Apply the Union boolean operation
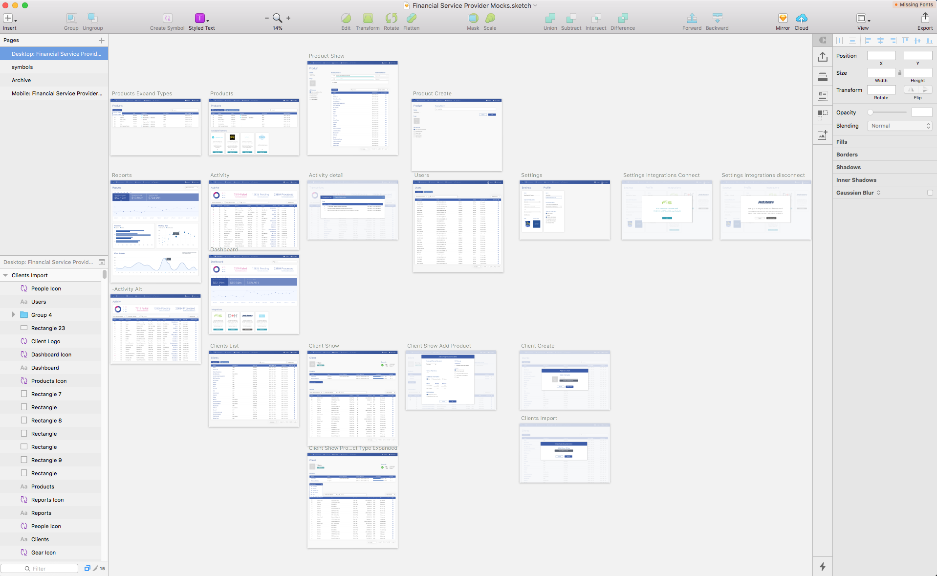This screenshot has height=576, width=937. point(550,18)
